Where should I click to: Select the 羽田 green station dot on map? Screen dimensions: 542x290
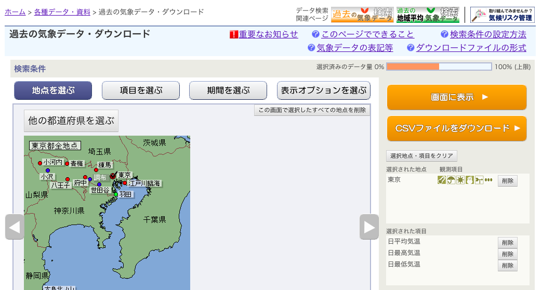click(x=116, y=194)
